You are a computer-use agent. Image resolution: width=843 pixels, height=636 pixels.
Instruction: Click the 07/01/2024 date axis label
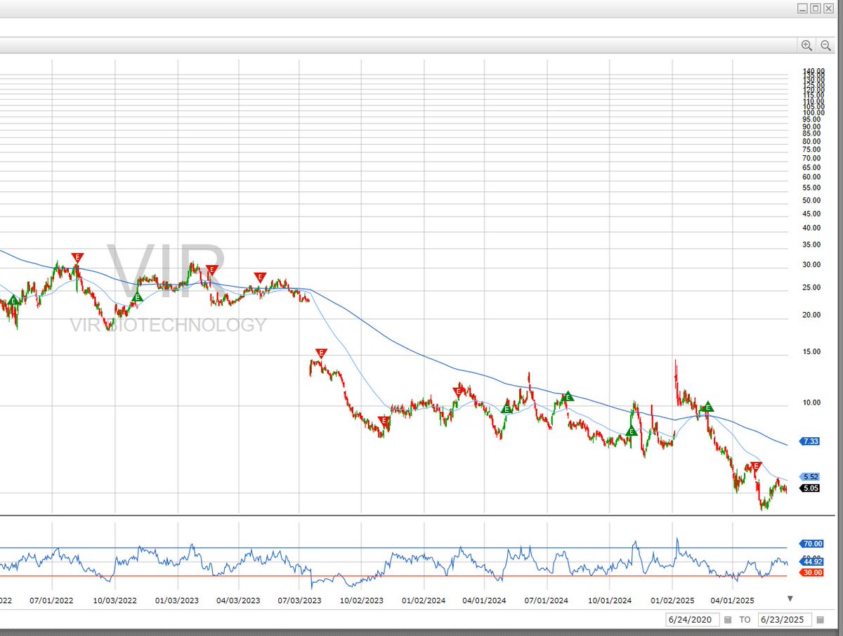[x=547, y=601]
